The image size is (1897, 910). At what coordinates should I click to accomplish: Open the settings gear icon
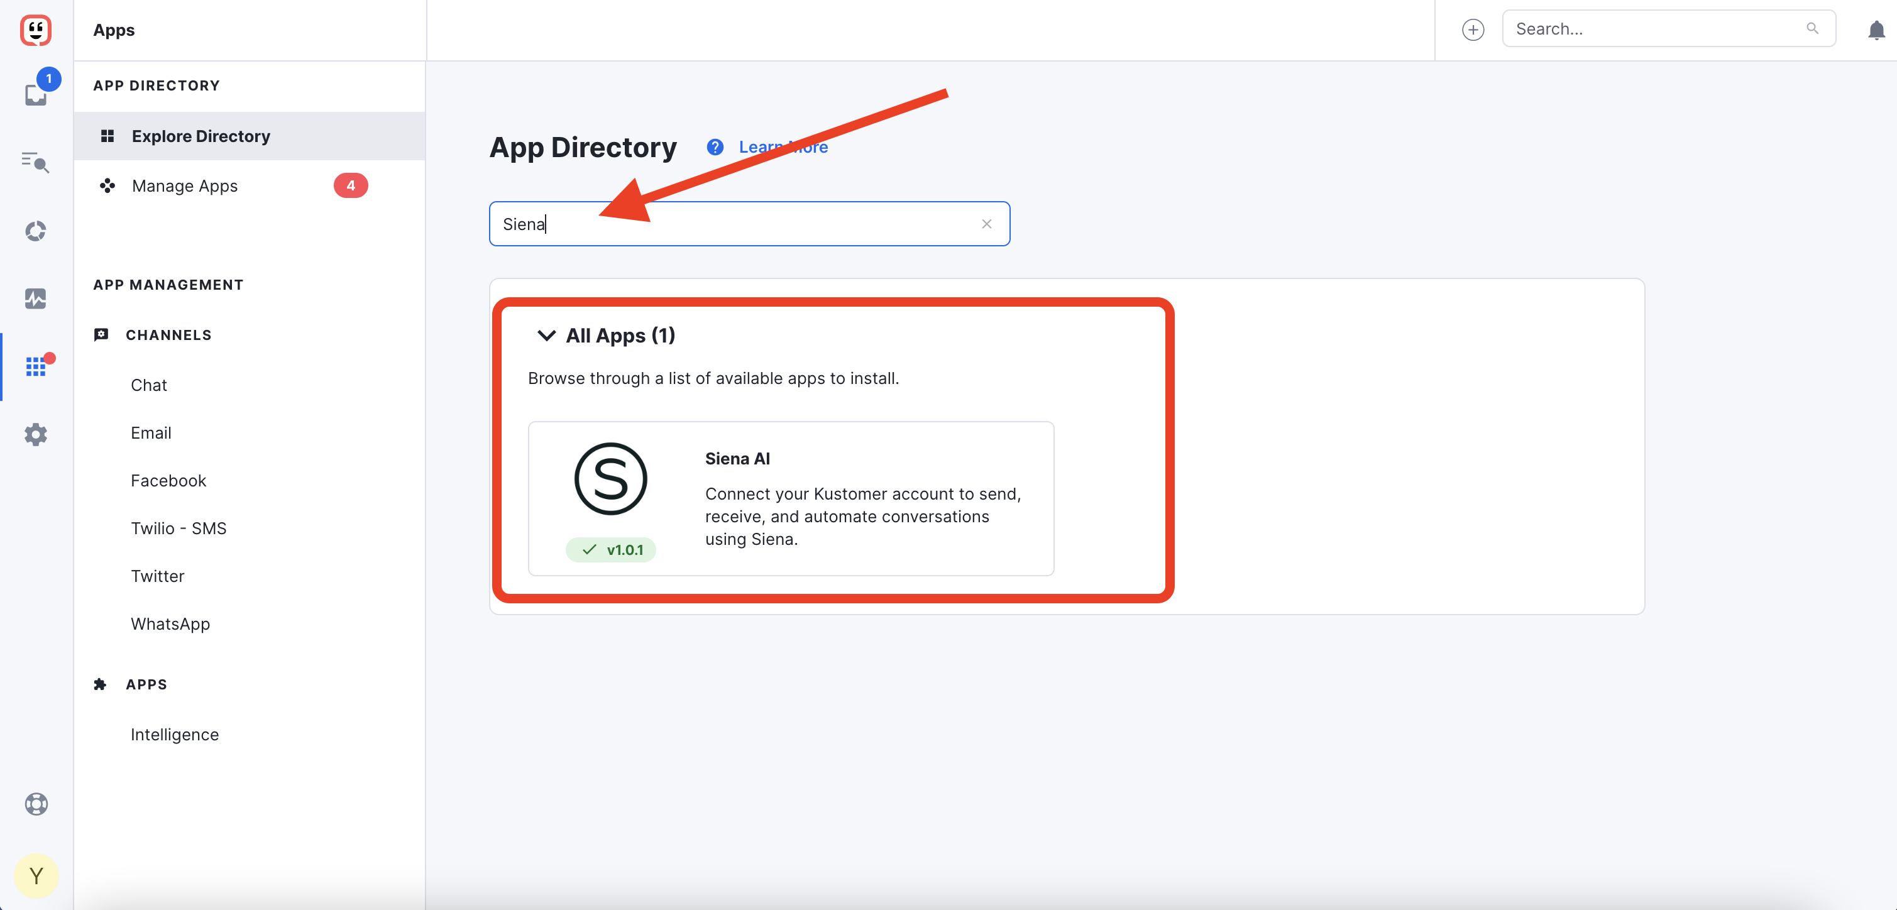pos(35,434)
